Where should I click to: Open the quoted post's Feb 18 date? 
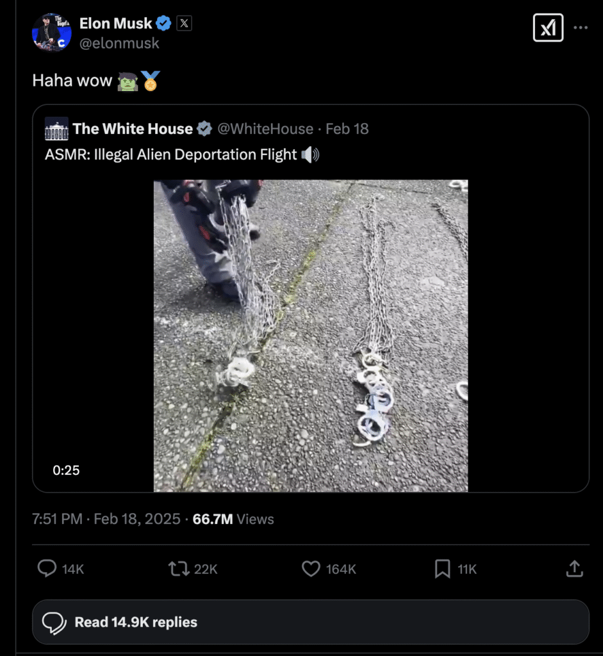click(347, 129)
